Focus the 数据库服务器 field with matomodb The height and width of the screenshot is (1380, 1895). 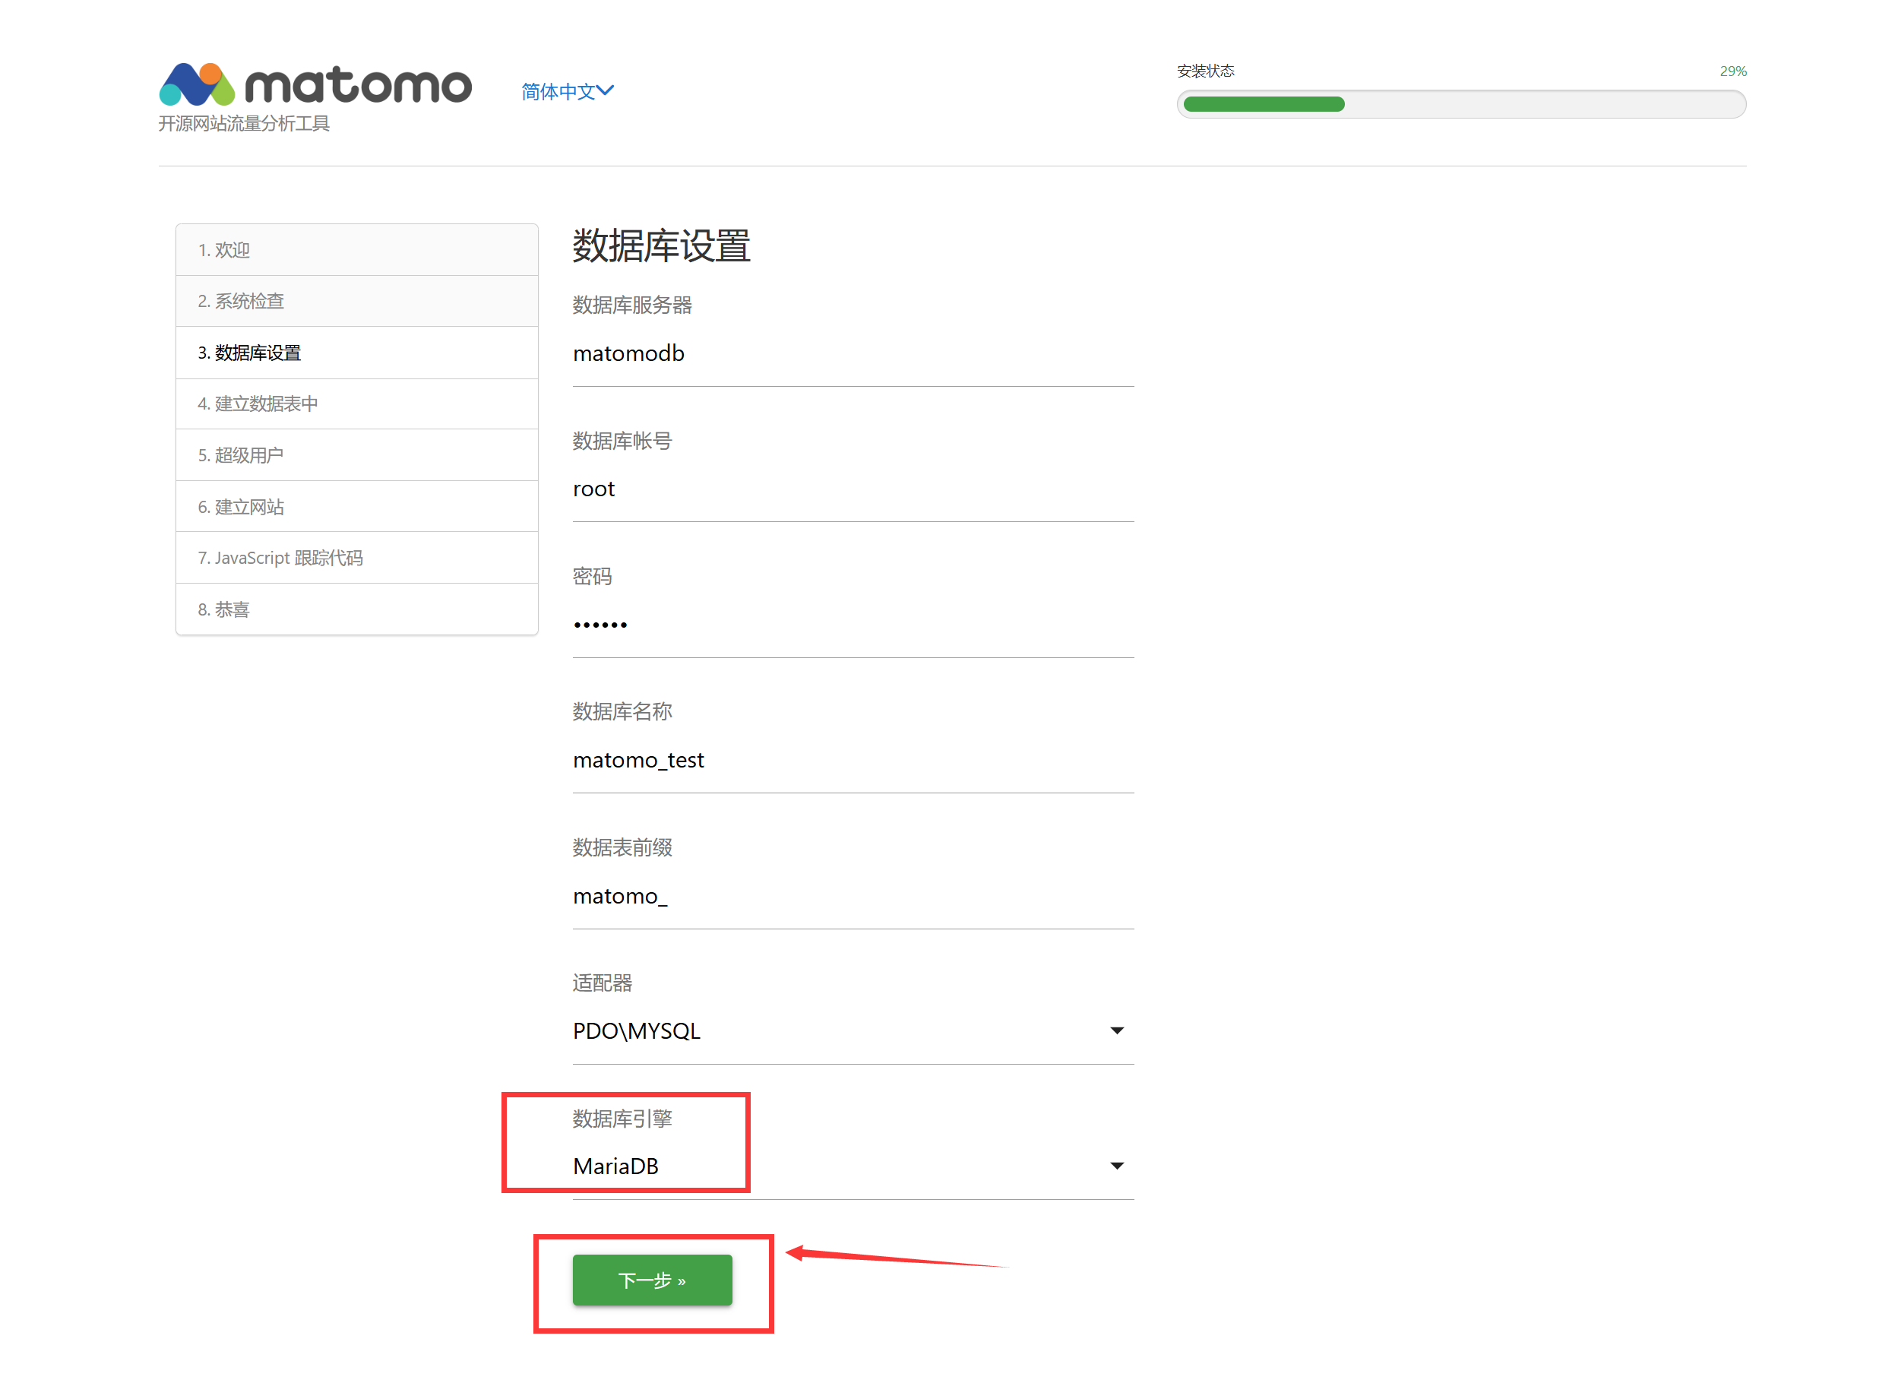[x=853, y=353]
